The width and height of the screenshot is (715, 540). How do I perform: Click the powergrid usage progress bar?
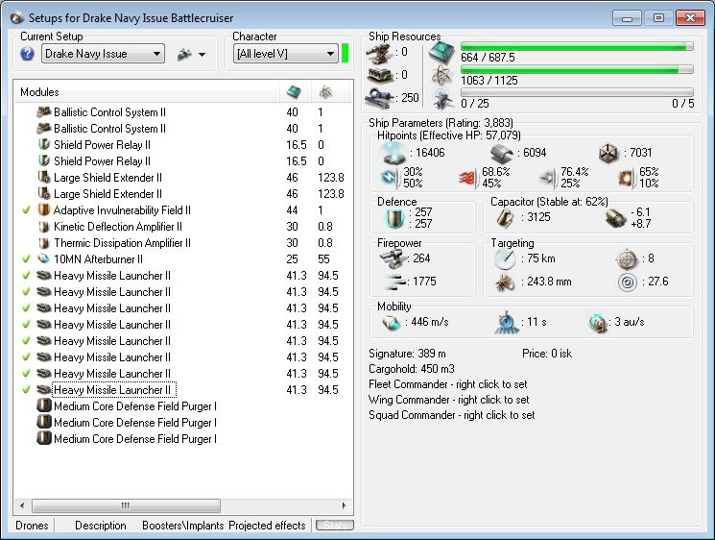click(x=577, y=69)
